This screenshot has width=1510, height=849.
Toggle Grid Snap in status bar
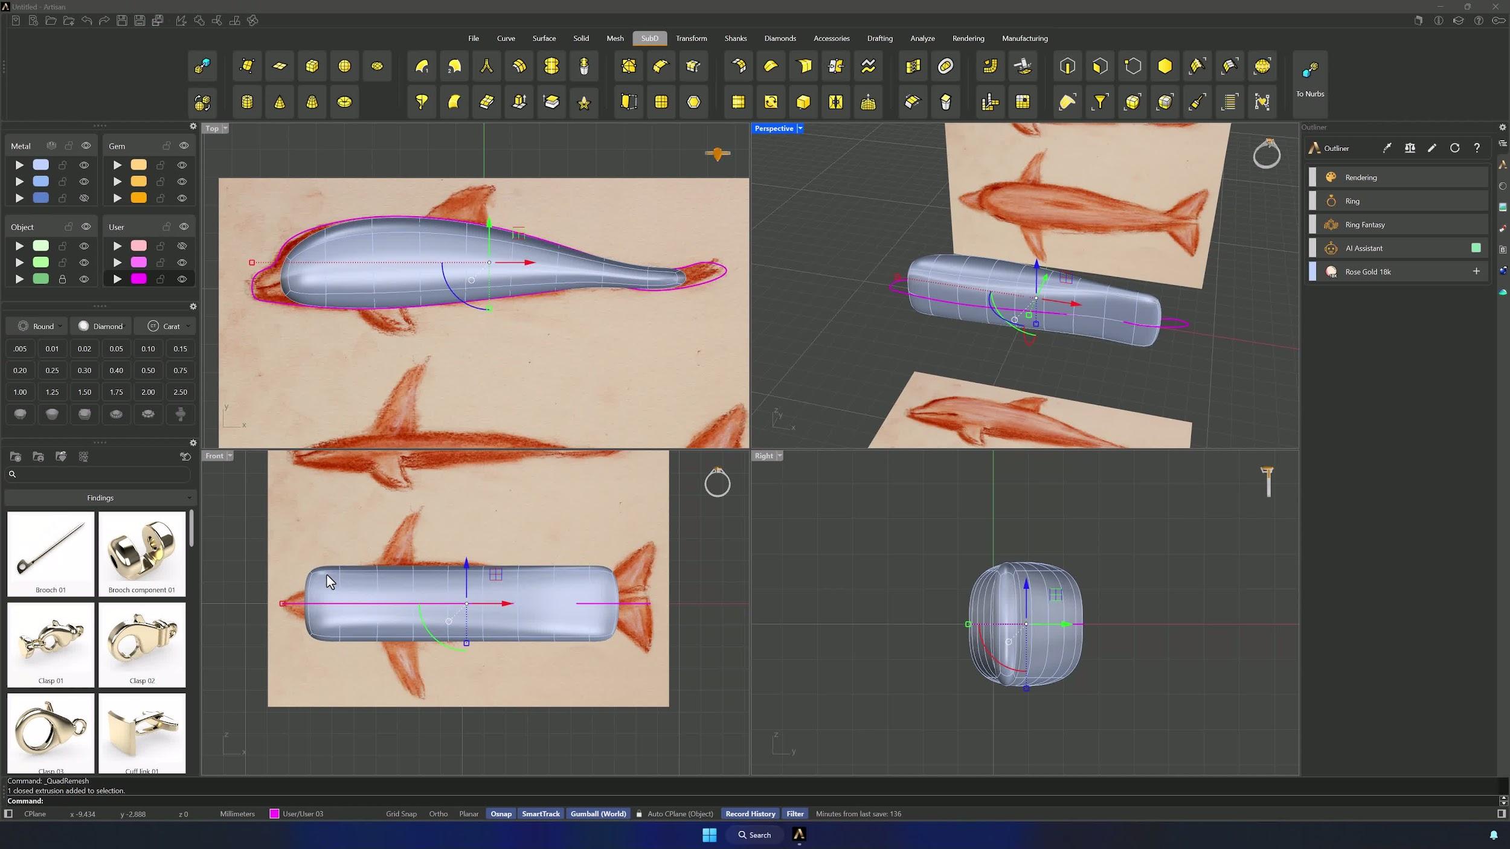[401, 814]
